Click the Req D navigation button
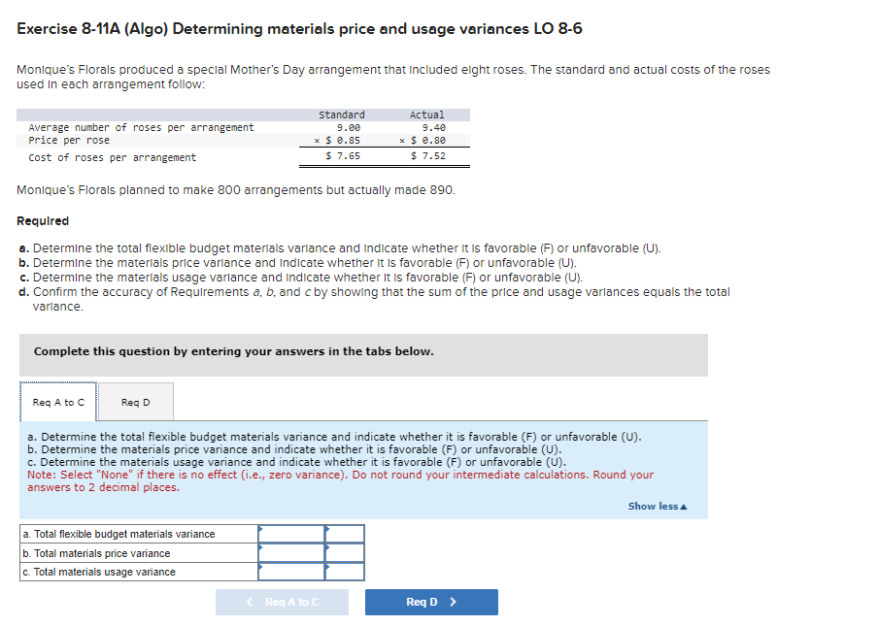The height and width of the screenshot is (626, 879). tap(430, 602)
